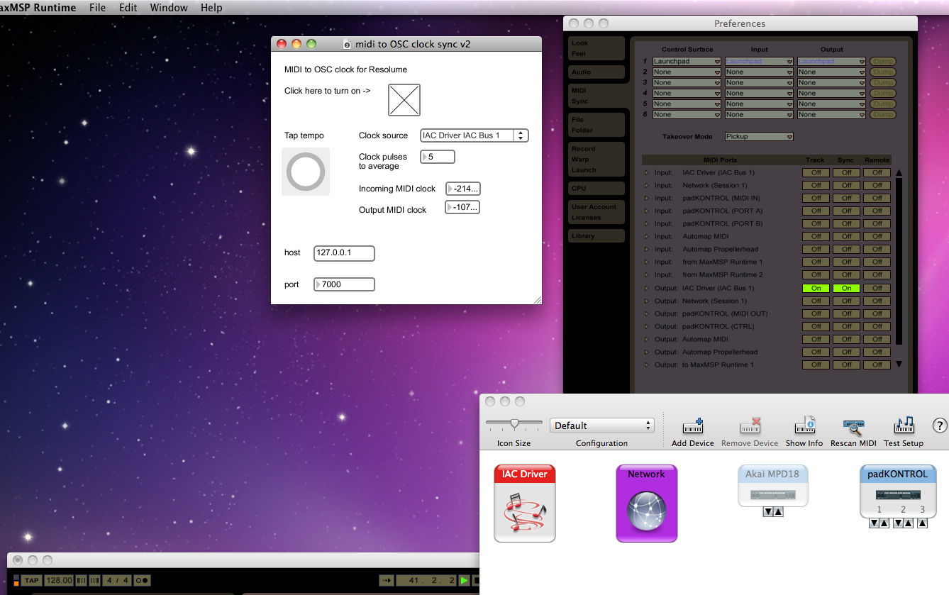Click the host field showing 127.0.0.1
Viewport: 949px width, 595px height.
(x=344, y=253)
